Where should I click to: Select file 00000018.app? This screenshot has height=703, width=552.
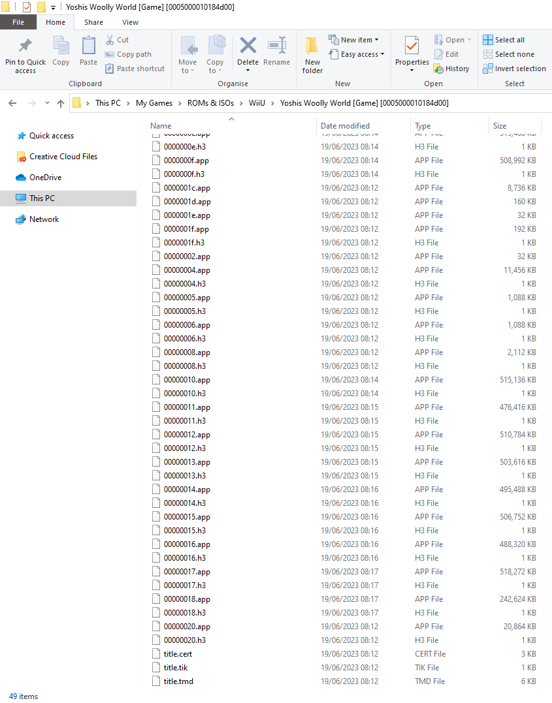[x=187, y=599]
